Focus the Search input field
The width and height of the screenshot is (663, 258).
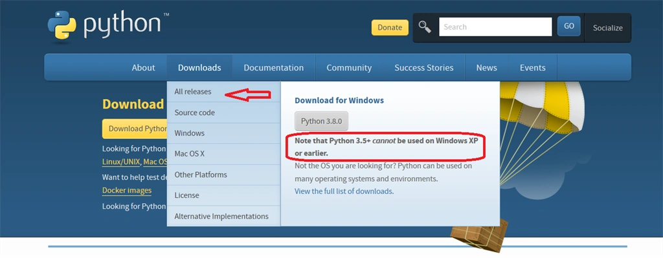[x=495, y=27]
